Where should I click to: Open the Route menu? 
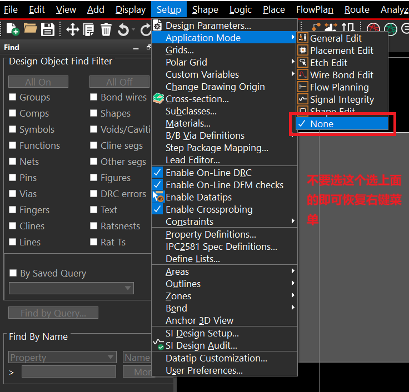pyautogui.click(x=357, y=9)
